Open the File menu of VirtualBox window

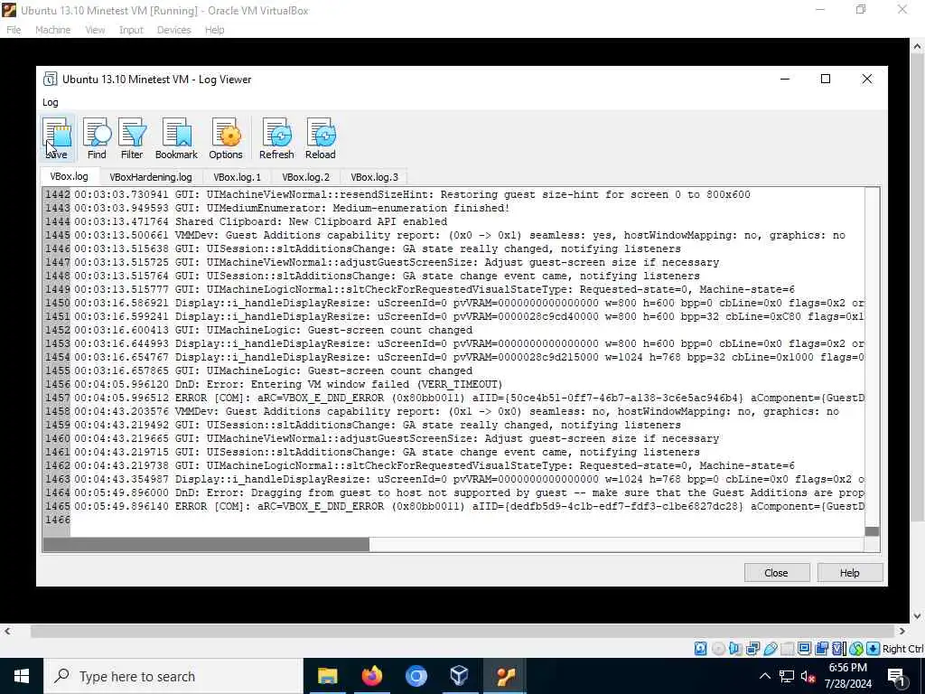click(14, 30)
